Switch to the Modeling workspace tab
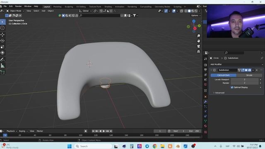265x149 pixels. pyautogui.click(x=57, y=7)
